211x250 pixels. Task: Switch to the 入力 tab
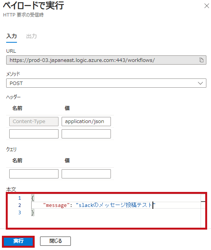click(x=12, y=36)
